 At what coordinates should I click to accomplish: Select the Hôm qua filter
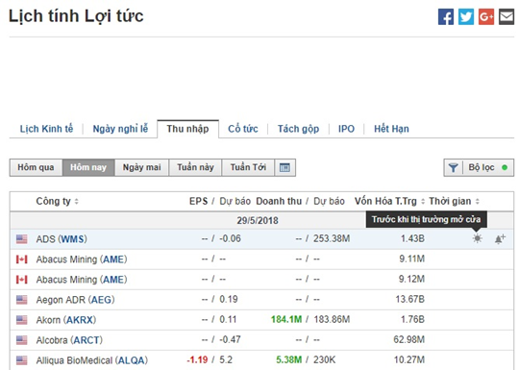click(x=36, y=167)
